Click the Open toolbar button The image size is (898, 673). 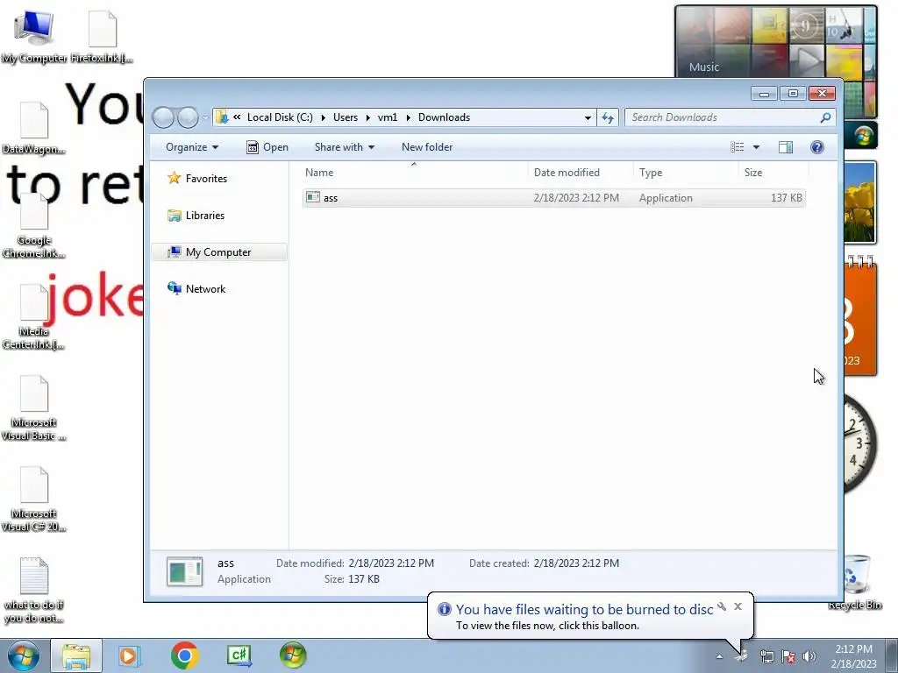[x=267, y=147]
